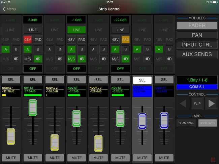Toggle 48V on NO2 ST strip
Viewport: 219px width, 164px height.
(71, 40)
